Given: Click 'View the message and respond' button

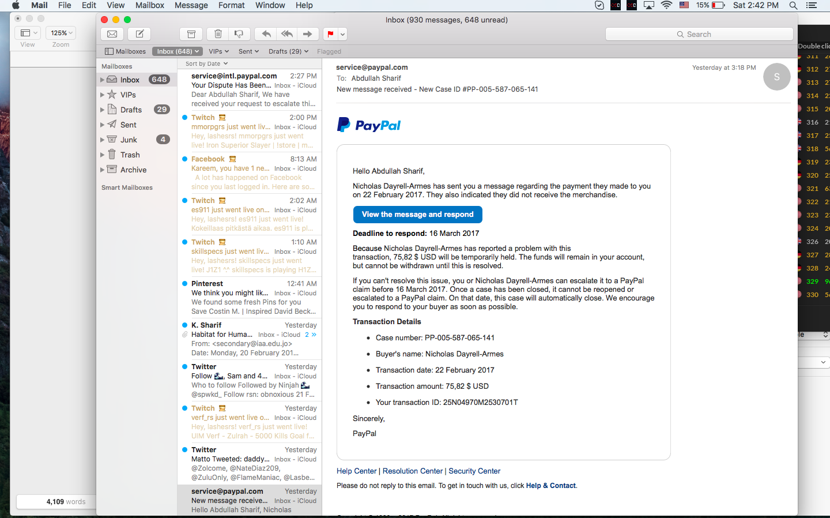Looking at the screenshot, I should tap(418, 215).
